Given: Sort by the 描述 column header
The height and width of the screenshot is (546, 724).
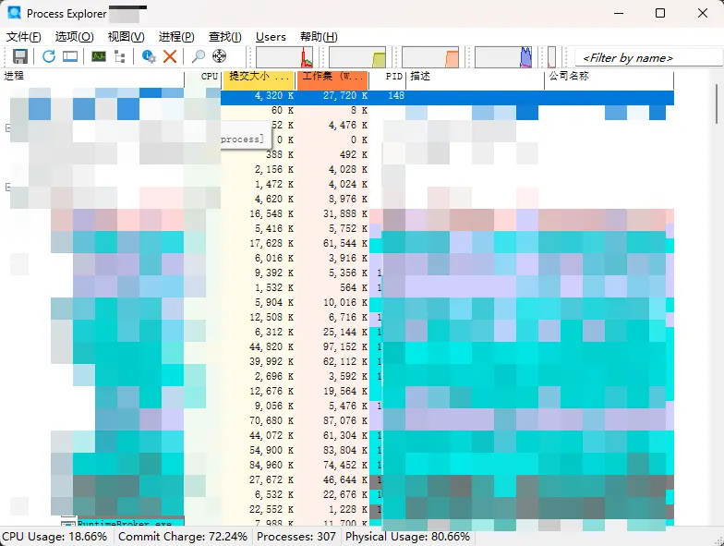Looking at the screenshot, I should (x=476, y=79).
